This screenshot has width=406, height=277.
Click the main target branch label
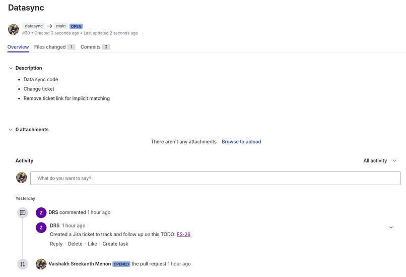[61, 26]
